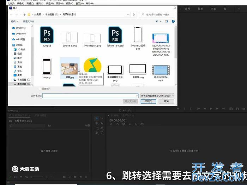Select the QQ Music green note file
Image resolution: width=247 pixels, height=185 pixels.
[92, 65]
